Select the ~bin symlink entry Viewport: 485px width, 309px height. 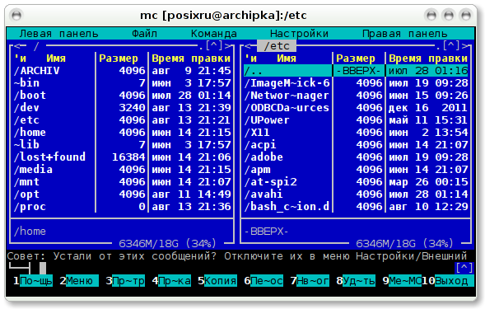pos(122,83)
